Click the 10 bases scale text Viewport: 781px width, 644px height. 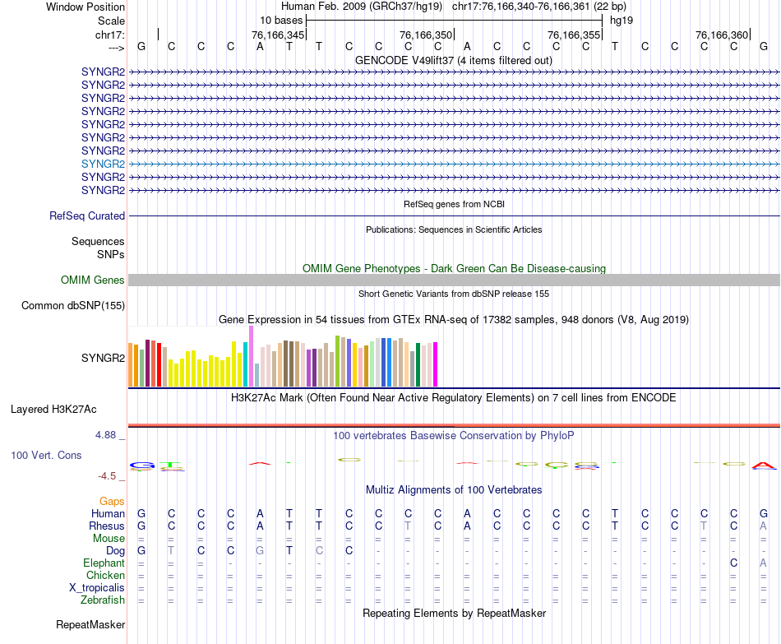281,21
